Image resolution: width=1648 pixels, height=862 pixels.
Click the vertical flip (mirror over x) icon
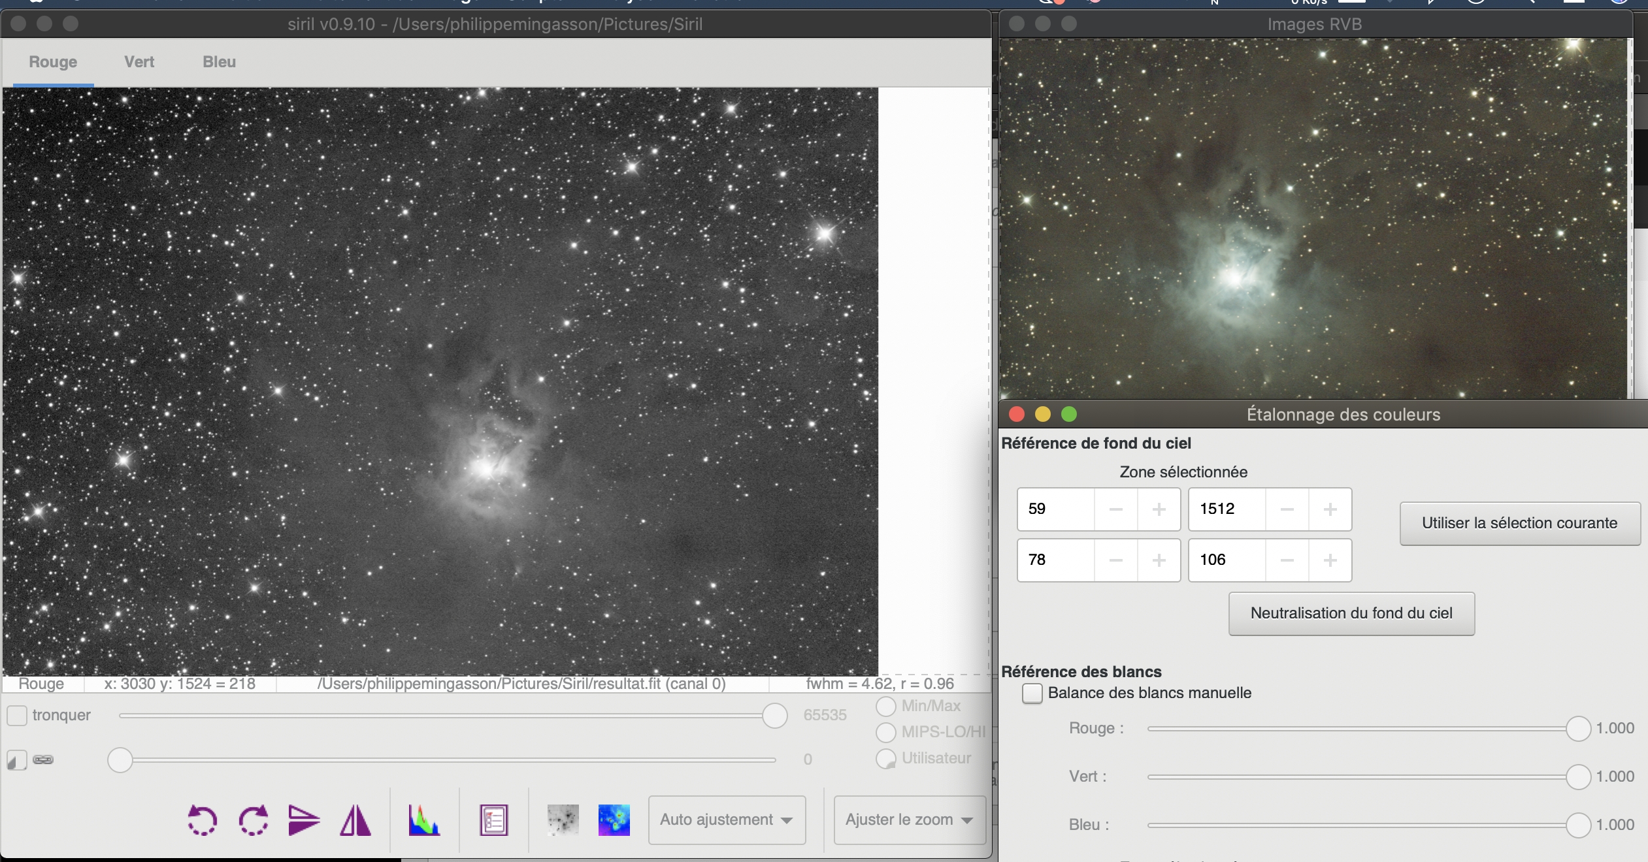point(304,820)
